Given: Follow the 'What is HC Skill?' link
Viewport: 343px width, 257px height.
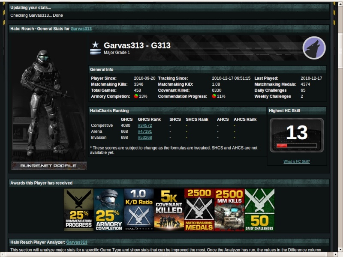Looking at the screenshot, I should click(x=297, y=161).
